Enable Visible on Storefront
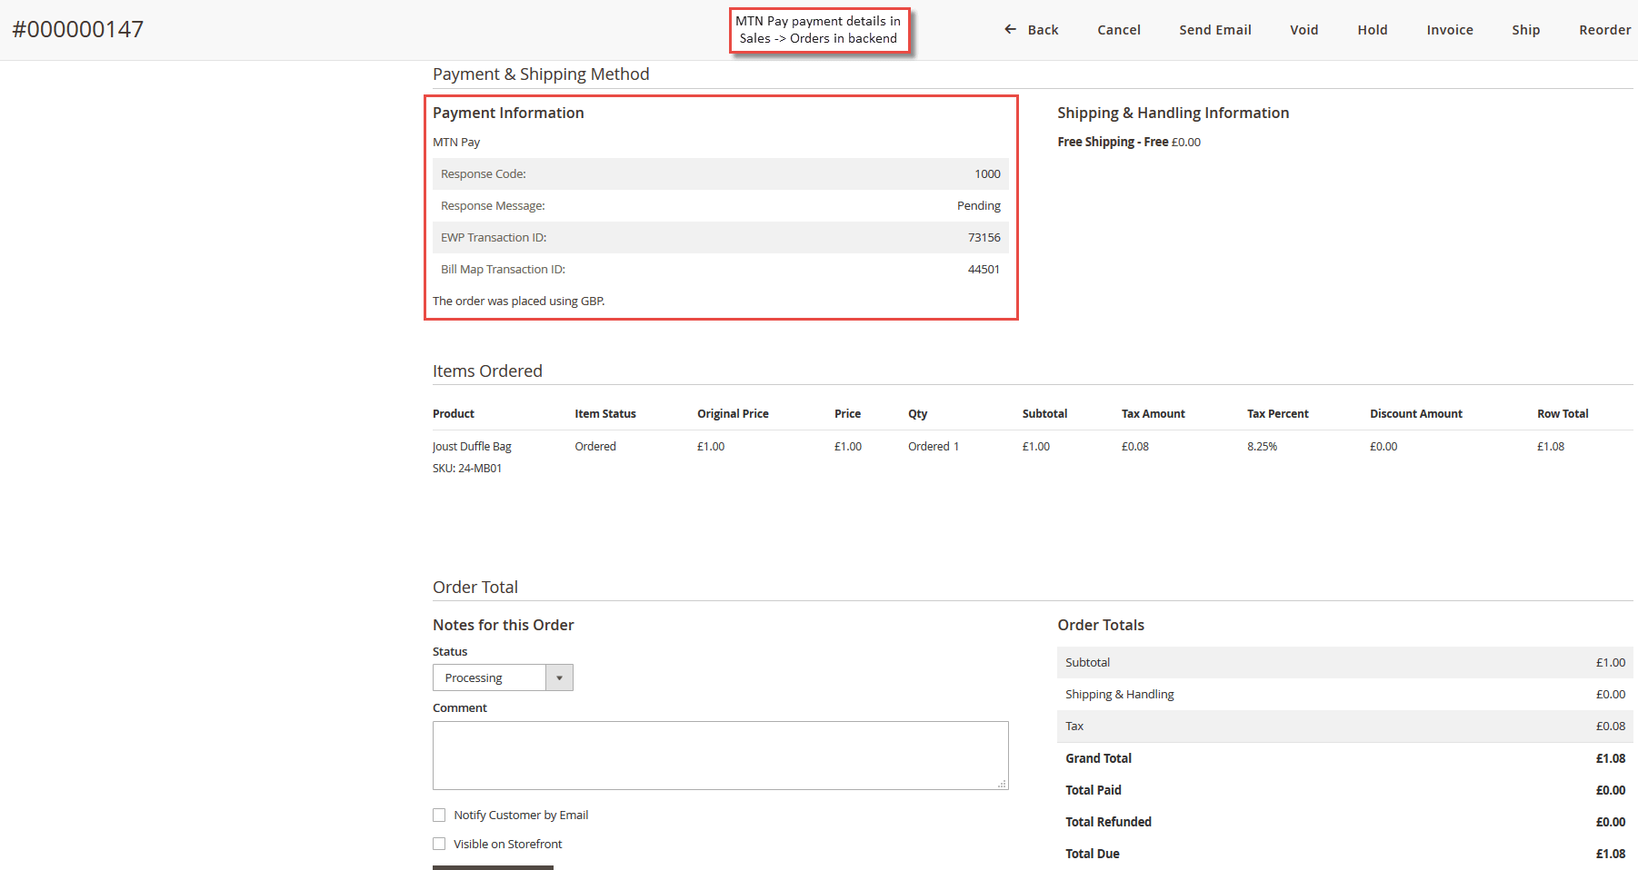Viewport: 1638px width, 870px height. point(439,844)
